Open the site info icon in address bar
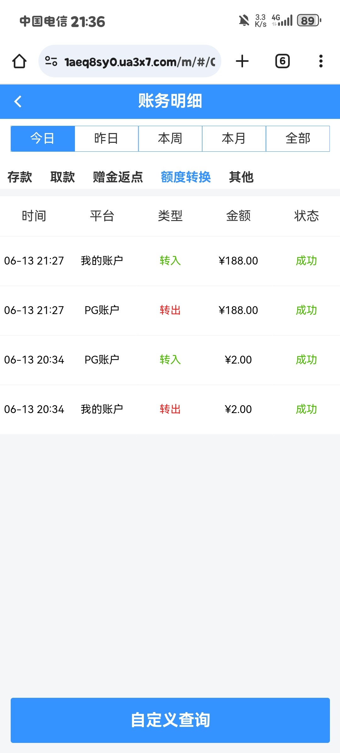This screenshot has height=753, width=340. (51, 61)
